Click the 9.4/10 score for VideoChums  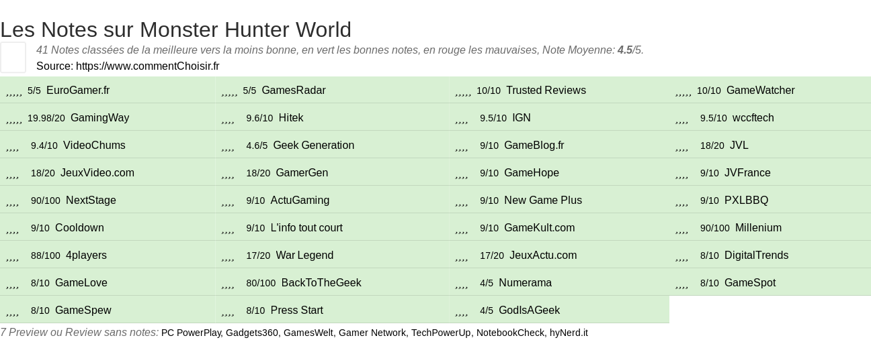[x=44, y=146]
